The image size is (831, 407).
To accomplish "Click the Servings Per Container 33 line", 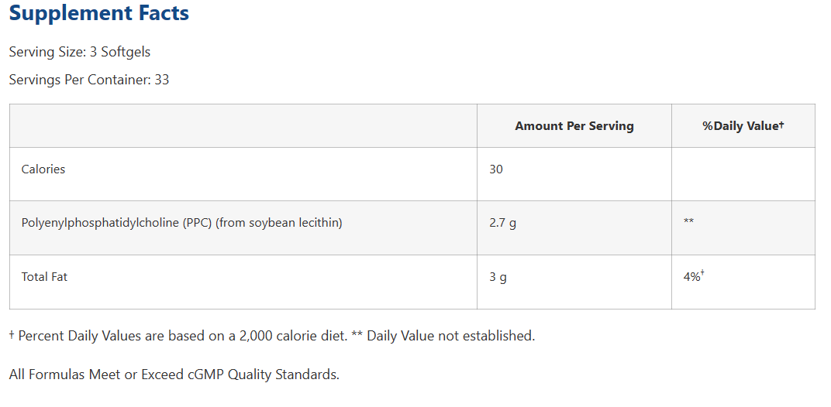I will (x=89, y=79).
